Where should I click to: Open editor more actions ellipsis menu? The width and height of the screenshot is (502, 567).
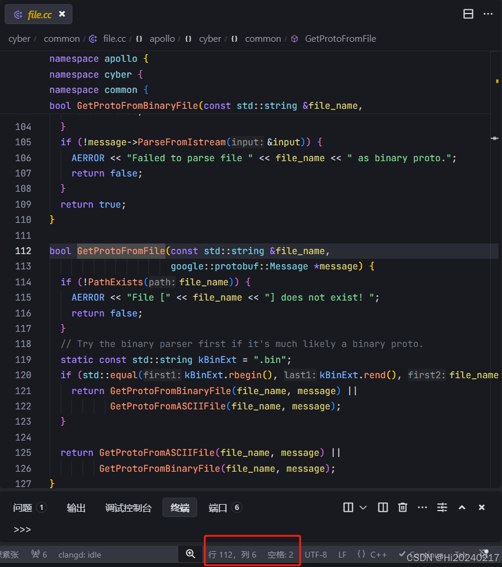(x=488, y=14)
